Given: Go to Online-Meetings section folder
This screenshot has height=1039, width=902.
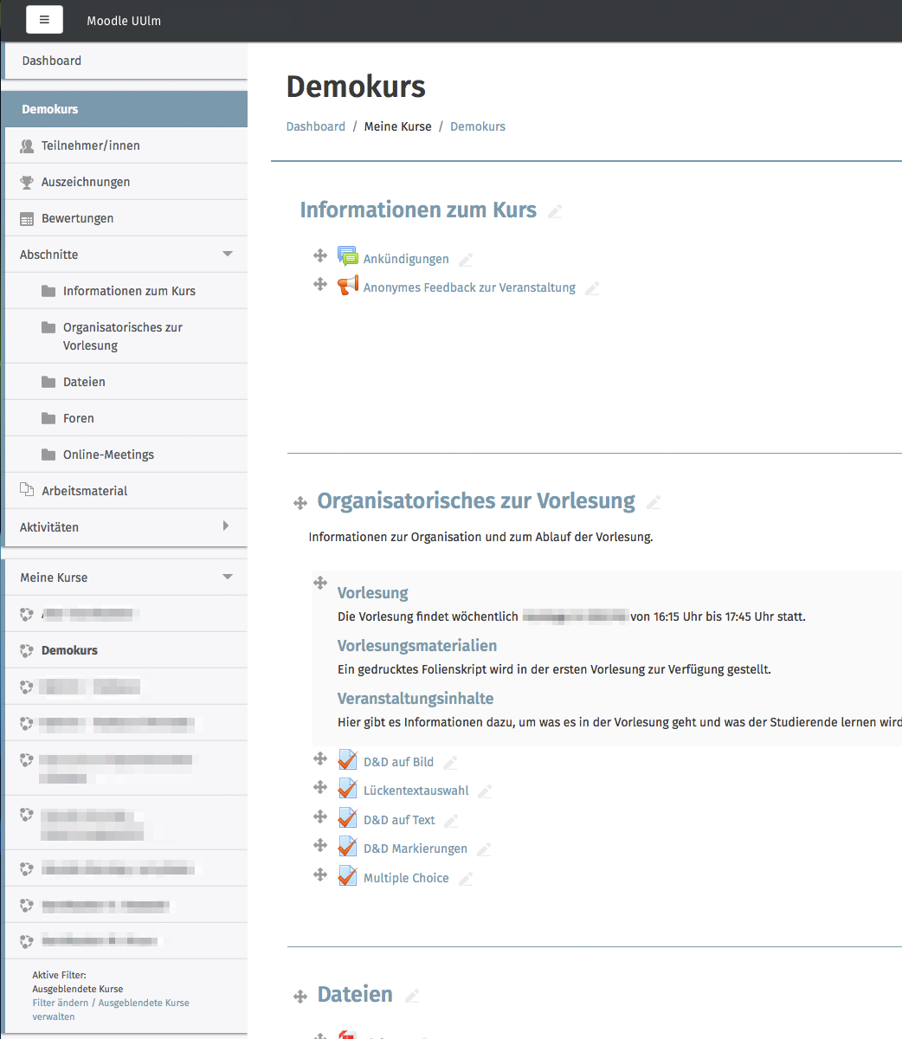Looking at the screenshot, I should [108, 455].
